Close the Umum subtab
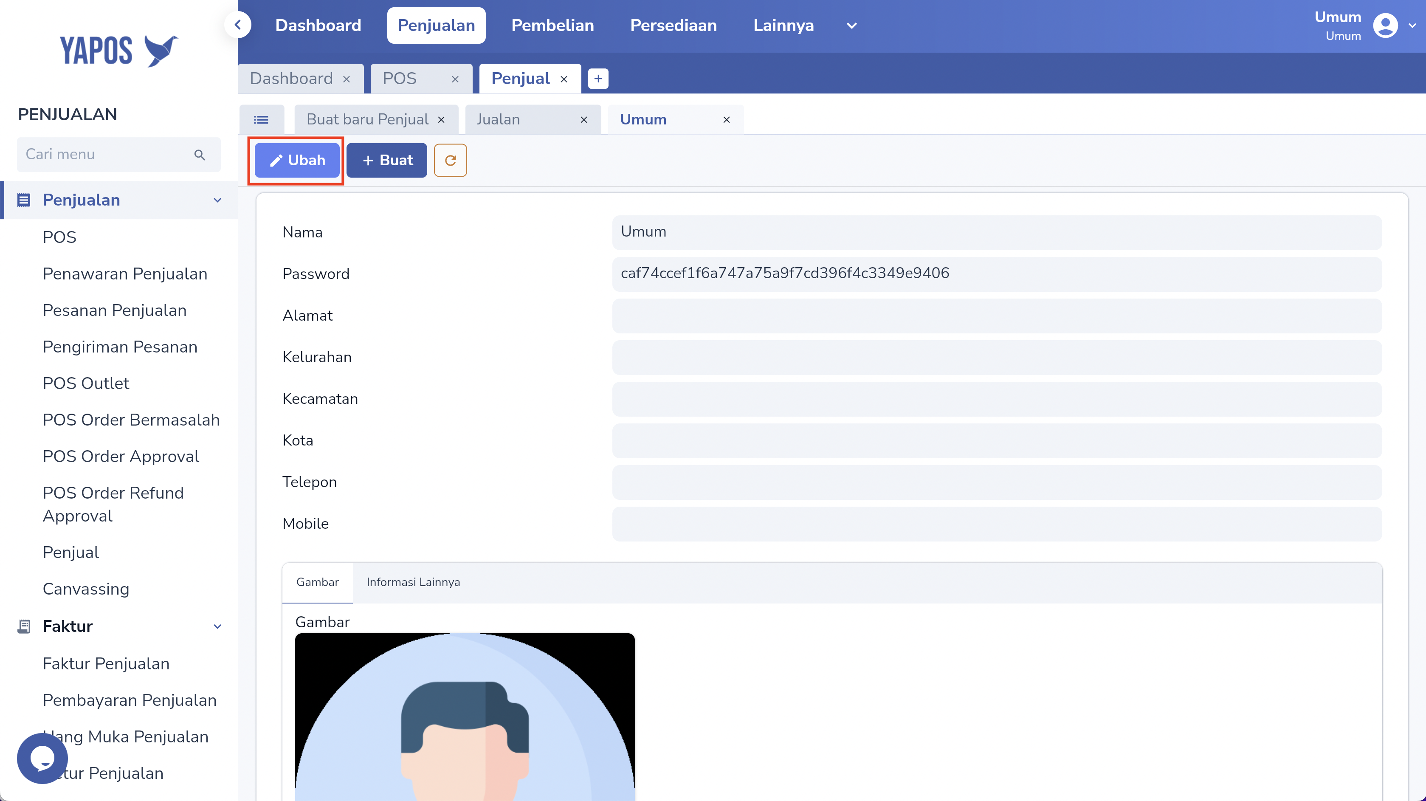This screenshot has width=1426, height=801. pos(726,120)
